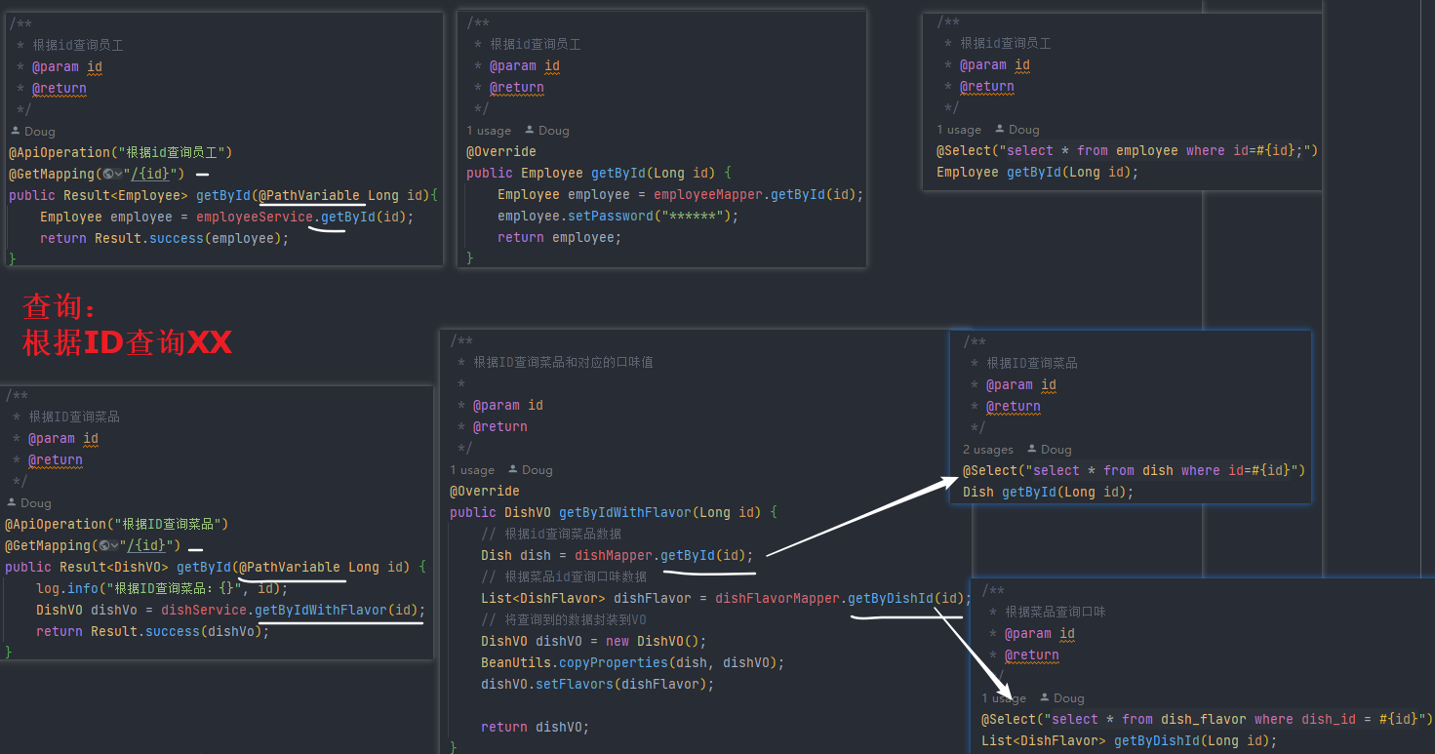Click the copyProperties method call
This screenshot has width=1435, height=754.
[x=614, y=662]
